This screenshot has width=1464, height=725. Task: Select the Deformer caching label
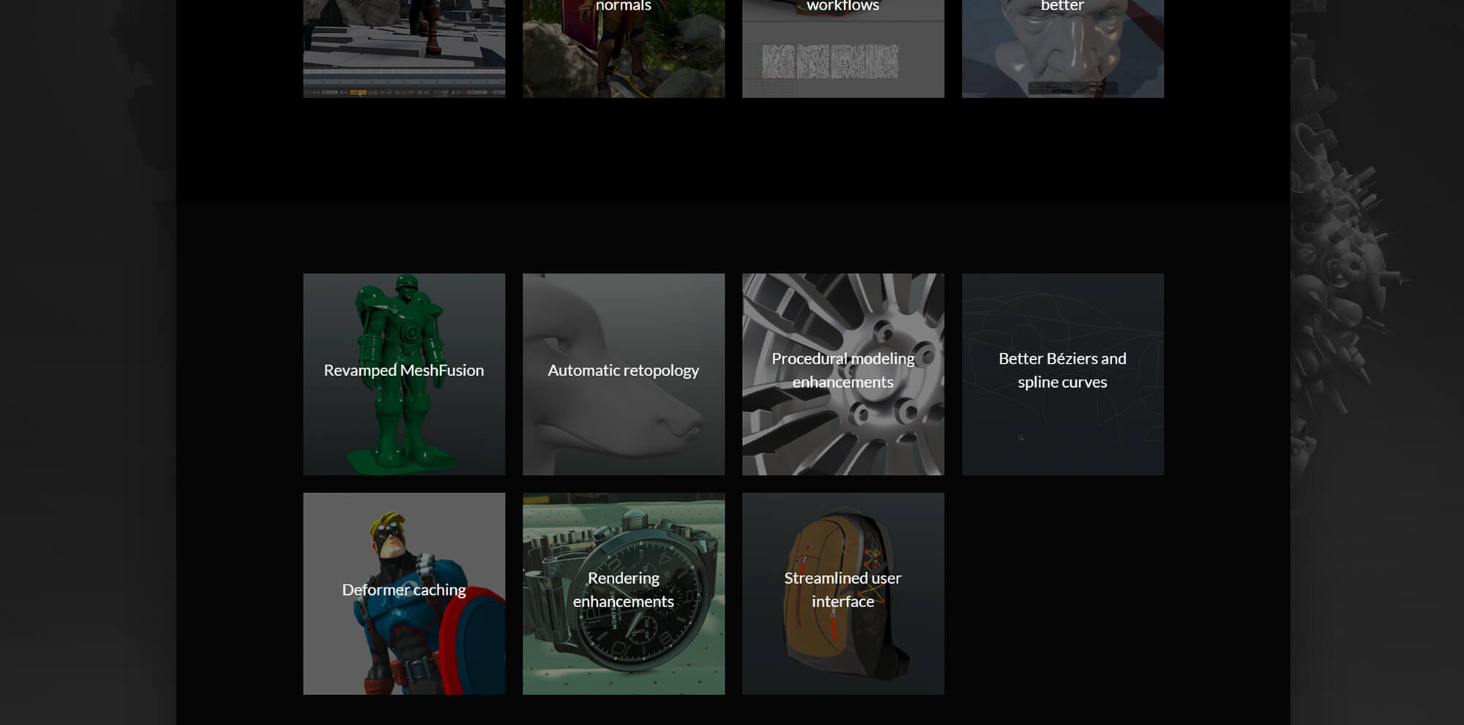click(403, 590)
